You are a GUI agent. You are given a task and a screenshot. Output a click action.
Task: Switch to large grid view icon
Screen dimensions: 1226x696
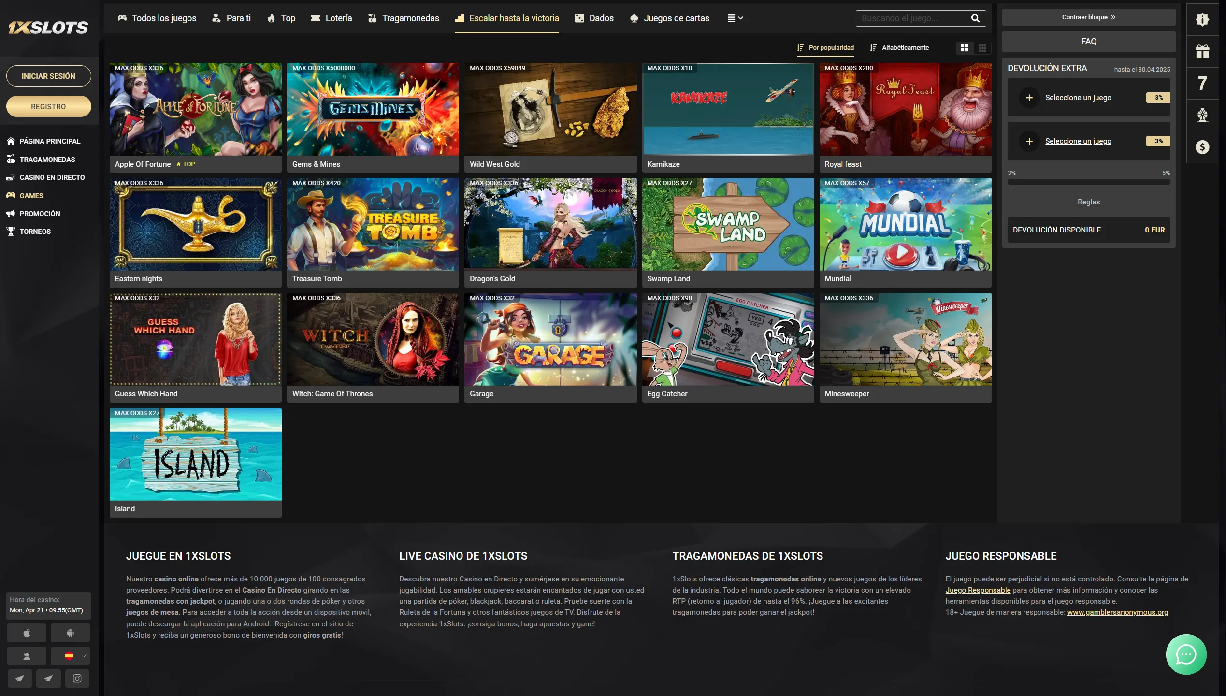point(965,48)
